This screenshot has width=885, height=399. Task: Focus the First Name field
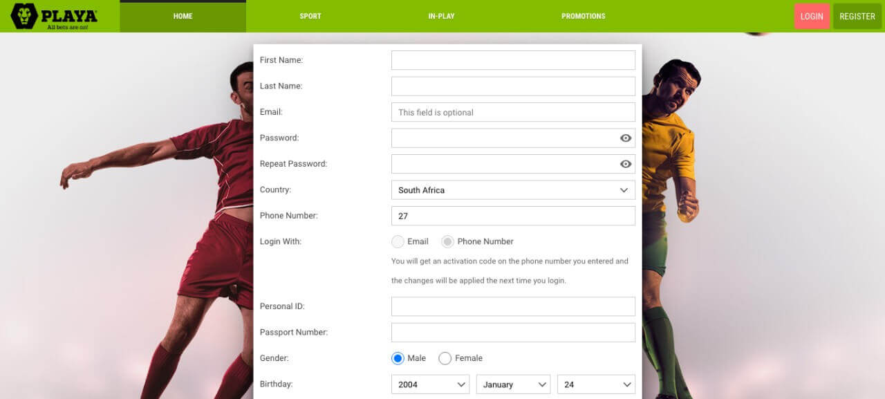tap(513, 60)
